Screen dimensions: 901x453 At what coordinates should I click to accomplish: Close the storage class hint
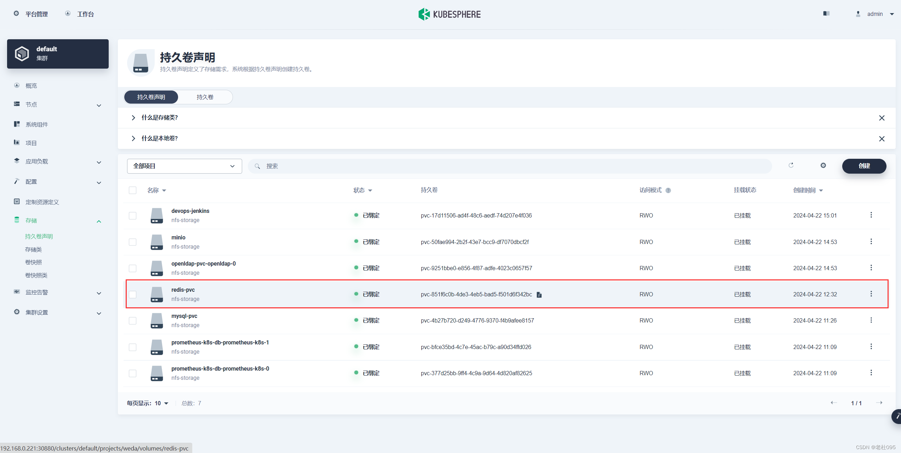882,118
